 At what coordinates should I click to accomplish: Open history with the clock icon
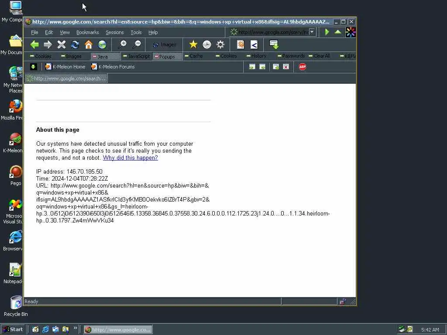click(x=206, y=44)
